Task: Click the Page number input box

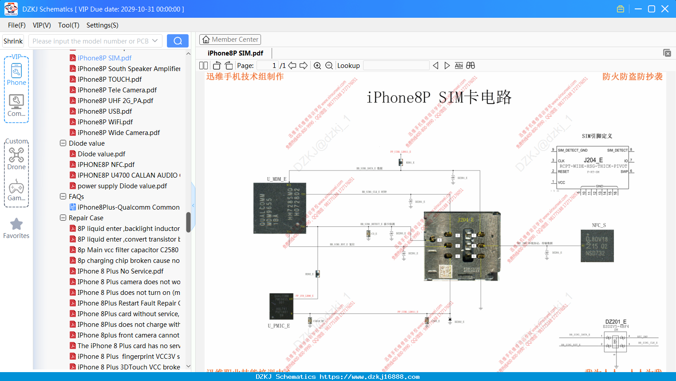Action: (x=268, y=66)
